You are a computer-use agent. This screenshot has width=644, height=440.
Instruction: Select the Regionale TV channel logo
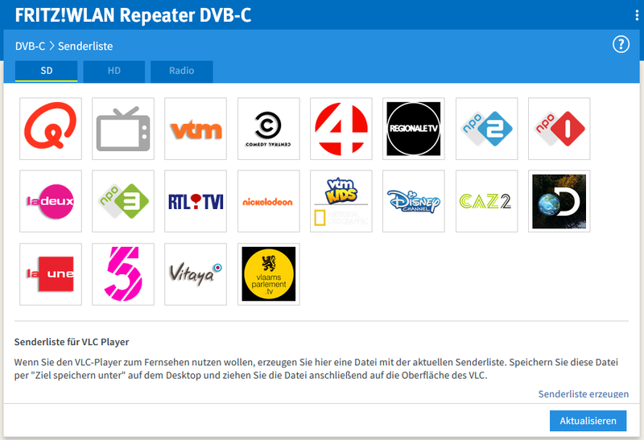pyautogui.click(x=414, y=129)
